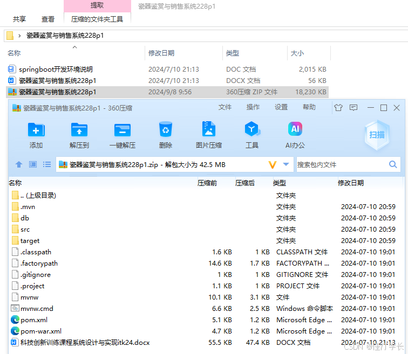Click 瓷器鉴赏与销售系统228p1 in Explorer address bar

[x=65, y=36]
